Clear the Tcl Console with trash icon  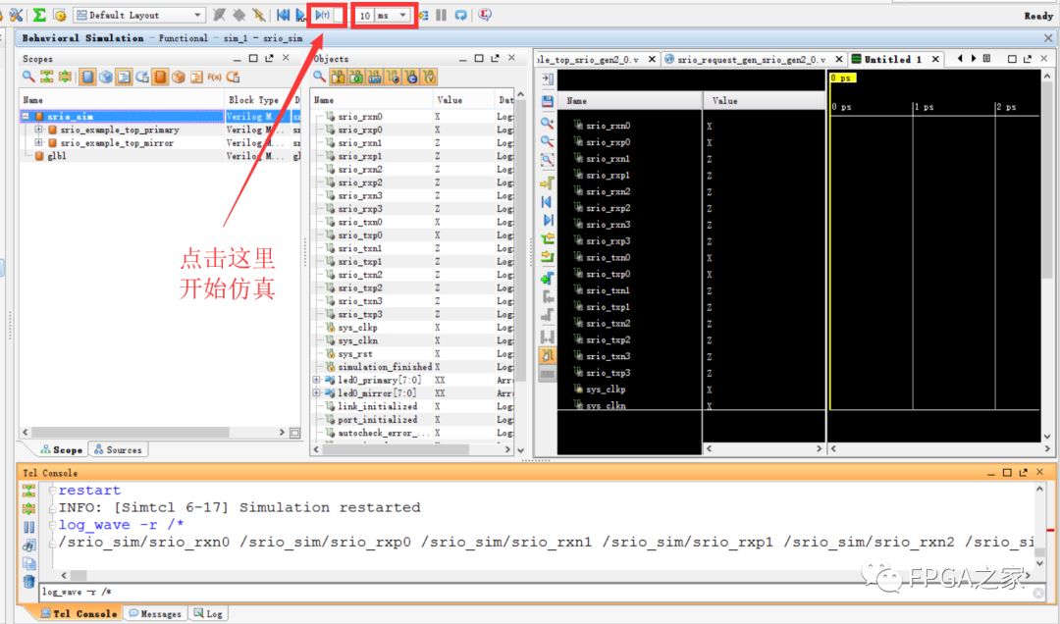point(28,581)
